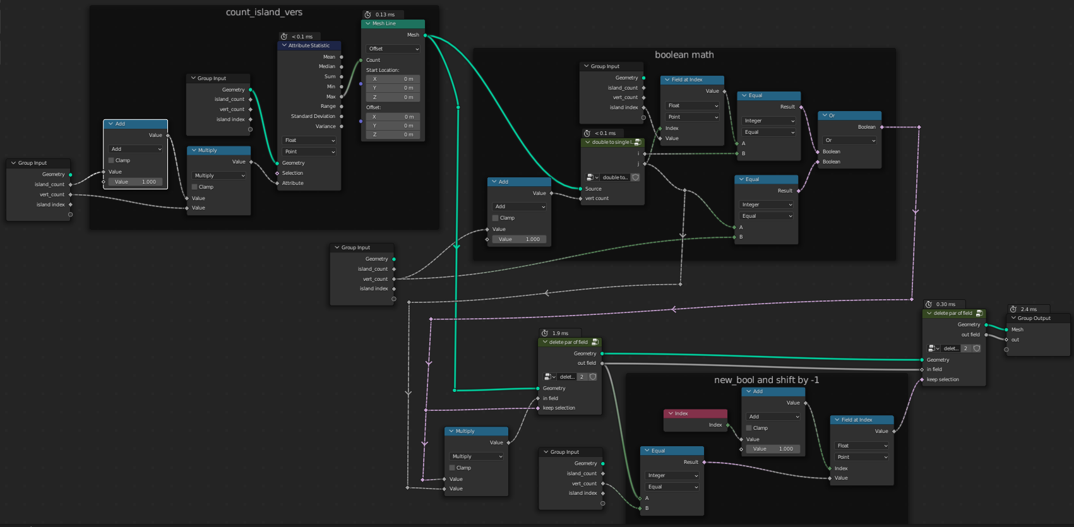Click the 0.13 ms timer icon above Mesh Line
This screenshot has height=527, width=1074.
pos(368,15)
